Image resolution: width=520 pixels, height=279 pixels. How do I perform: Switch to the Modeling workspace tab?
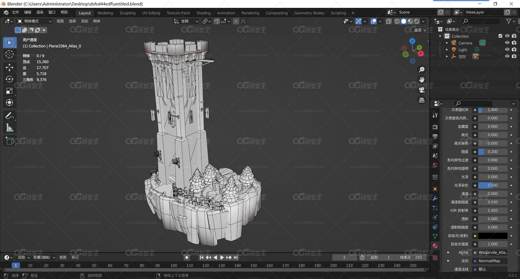(105, 13)
